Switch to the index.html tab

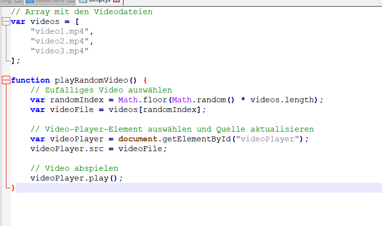(x=50, y=1)
